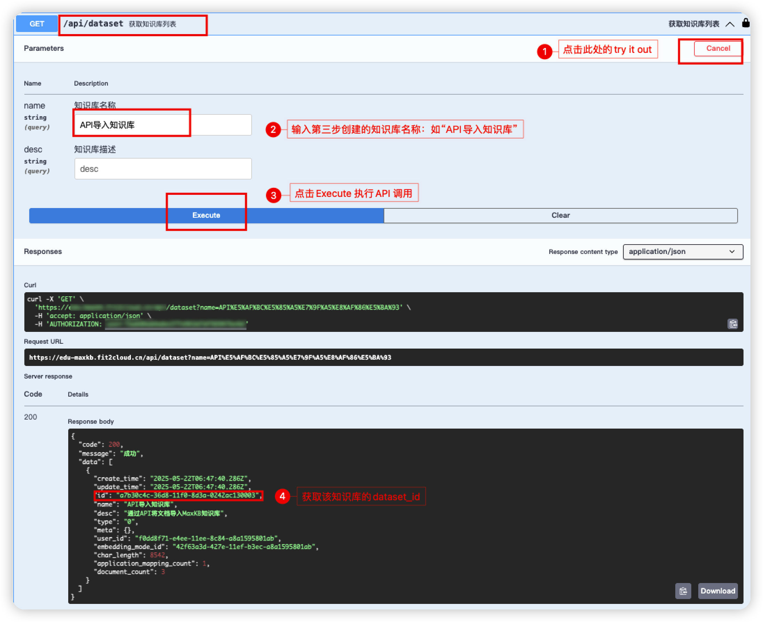Click the red step 1 circle marker

(544, 51)
